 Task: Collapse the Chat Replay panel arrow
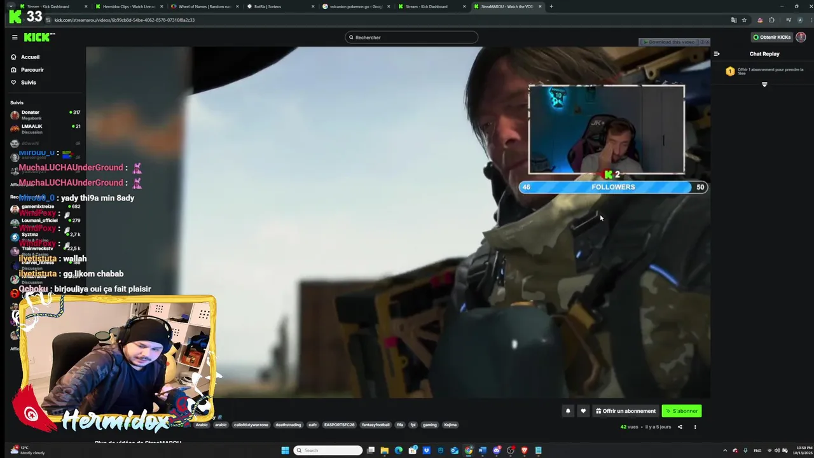coord(717,54)
